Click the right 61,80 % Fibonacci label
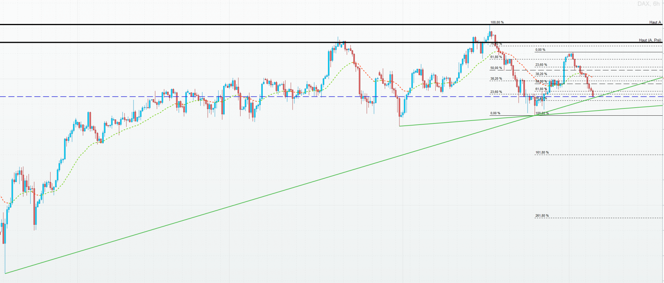 (x=541, y=89)
